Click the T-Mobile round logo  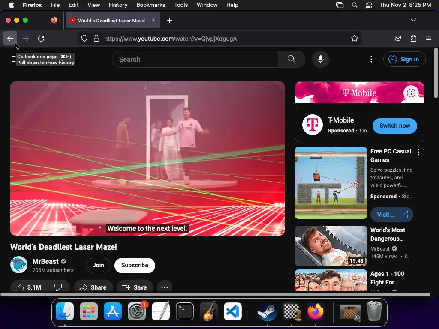313,125
